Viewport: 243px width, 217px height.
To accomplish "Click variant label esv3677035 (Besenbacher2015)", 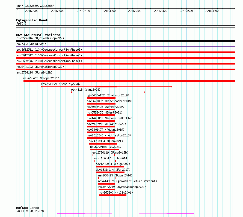I will point(109,101).
